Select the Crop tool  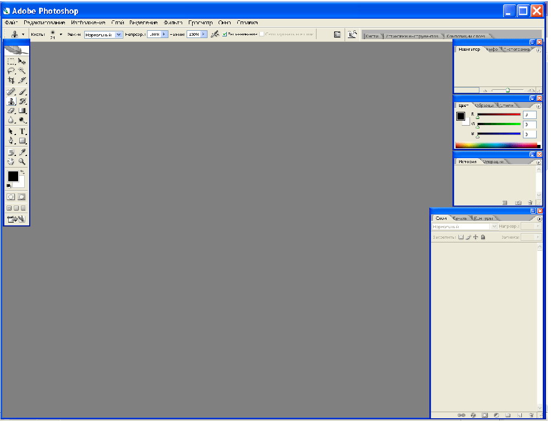(x=11, y=80)
